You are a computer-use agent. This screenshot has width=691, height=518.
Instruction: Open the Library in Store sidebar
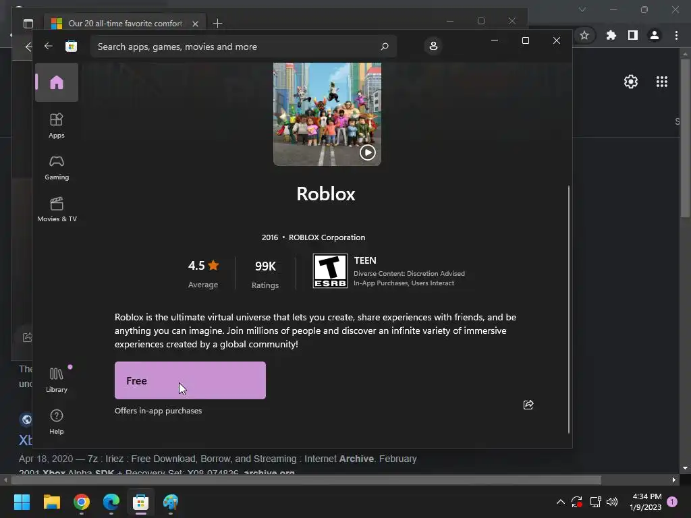point(57,380)
